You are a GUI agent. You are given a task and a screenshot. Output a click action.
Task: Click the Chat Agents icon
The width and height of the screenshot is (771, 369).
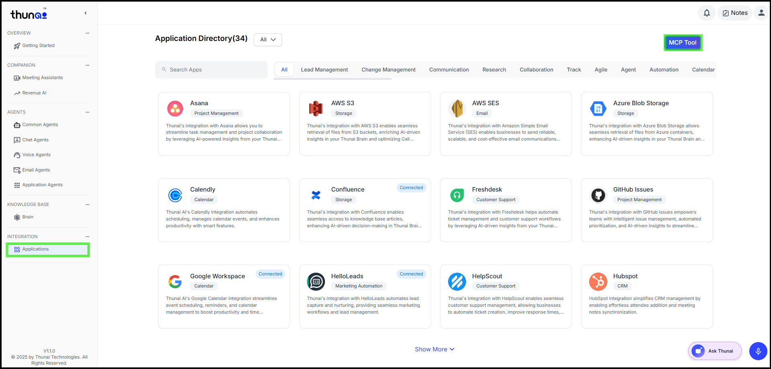click(x=17, y=140)
